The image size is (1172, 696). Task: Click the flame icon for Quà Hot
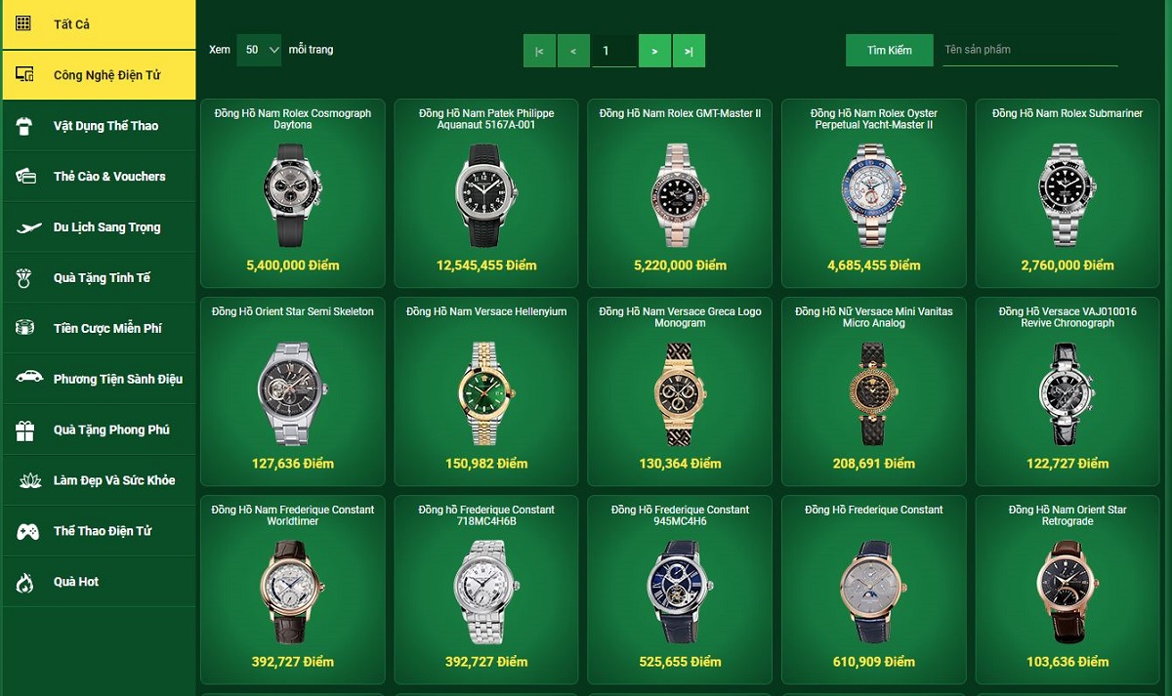click(x=25, y=582)
